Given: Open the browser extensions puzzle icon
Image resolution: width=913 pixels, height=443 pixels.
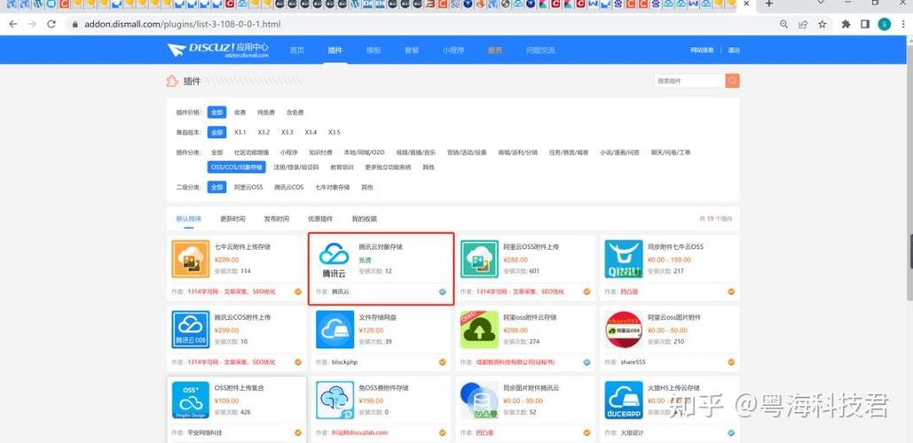Looking at the screenshot, I should [846, 25].
